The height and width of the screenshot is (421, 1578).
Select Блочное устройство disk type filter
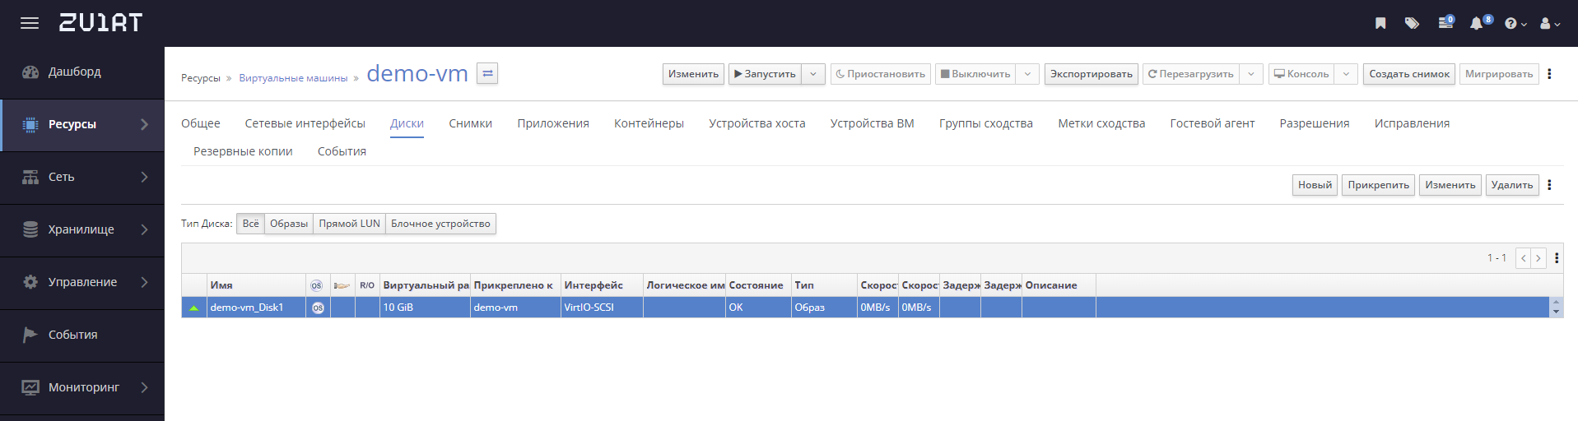point(440,224)
